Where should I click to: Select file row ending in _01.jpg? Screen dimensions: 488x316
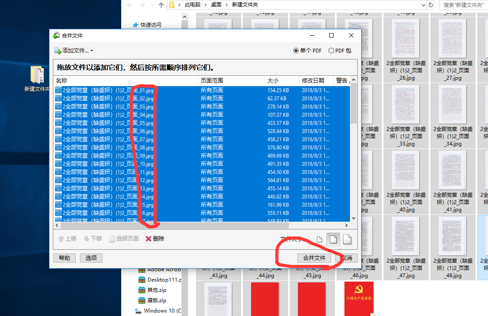coord(203,90)
